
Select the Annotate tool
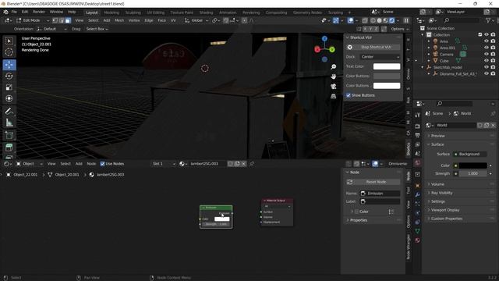(9, 111)
